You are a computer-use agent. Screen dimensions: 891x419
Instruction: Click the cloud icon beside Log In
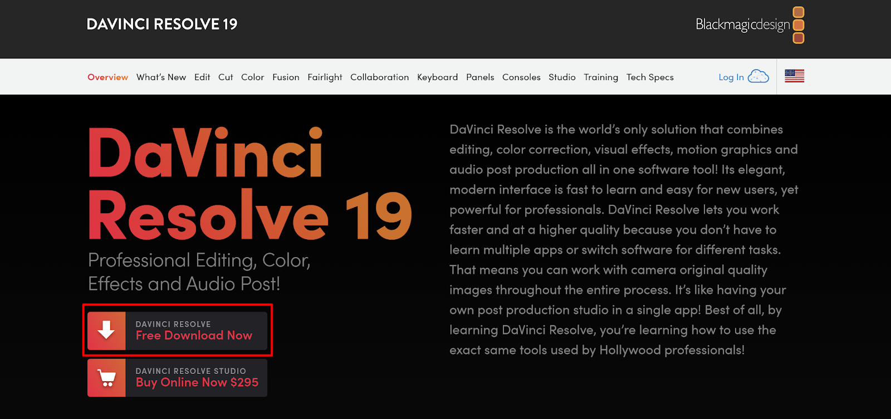click(x=758, y=76)
